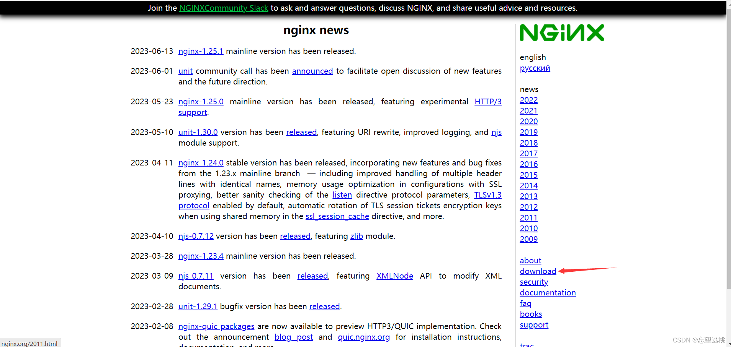This screenshot has height=347, width=731.
Task: Open the zlib module link
Action: (357, 236)
